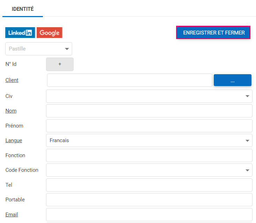Image resolution: width=256 pixels, height=223 pixels.
Task: Open the Langue dropdown showing Francais
Action: tap(149, 140)
